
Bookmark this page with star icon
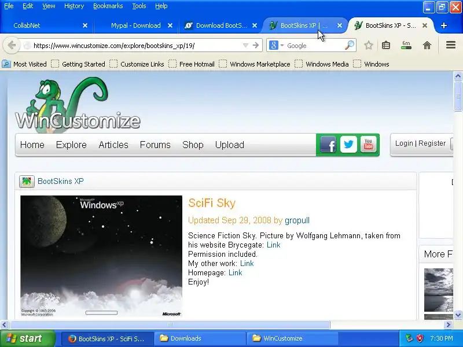point(368,45)
